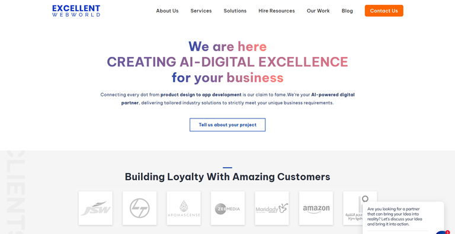Click the Arabic-text client logo tile
The width and height of the screenshot is (455, 234).
[353, 208]
